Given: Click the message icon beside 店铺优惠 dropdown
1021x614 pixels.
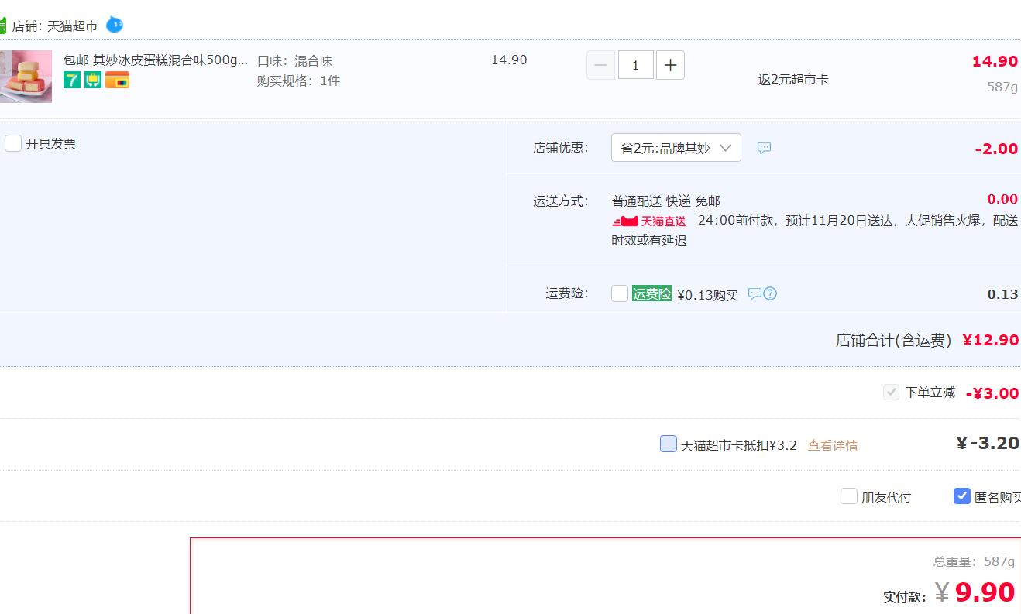Looking at the screenshot, I should point(764,148).
